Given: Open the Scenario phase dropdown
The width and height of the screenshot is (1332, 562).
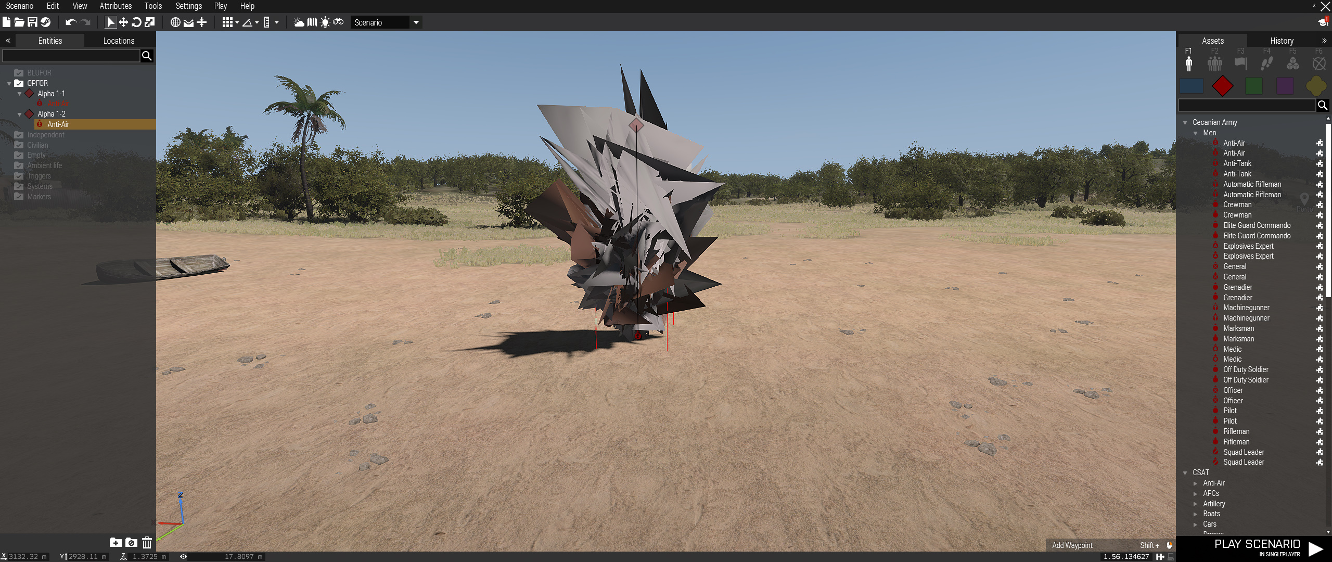Looking at the screenshot, I should click(x=416, y=22).
